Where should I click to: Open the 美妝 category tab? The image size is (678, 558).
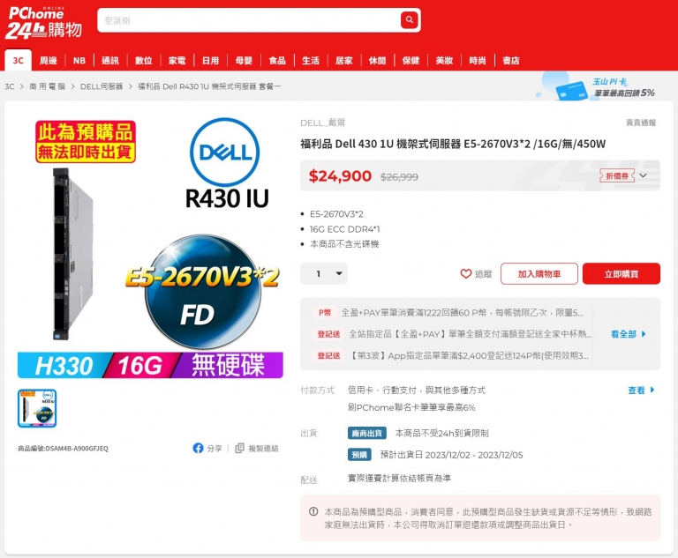[444, 61]
